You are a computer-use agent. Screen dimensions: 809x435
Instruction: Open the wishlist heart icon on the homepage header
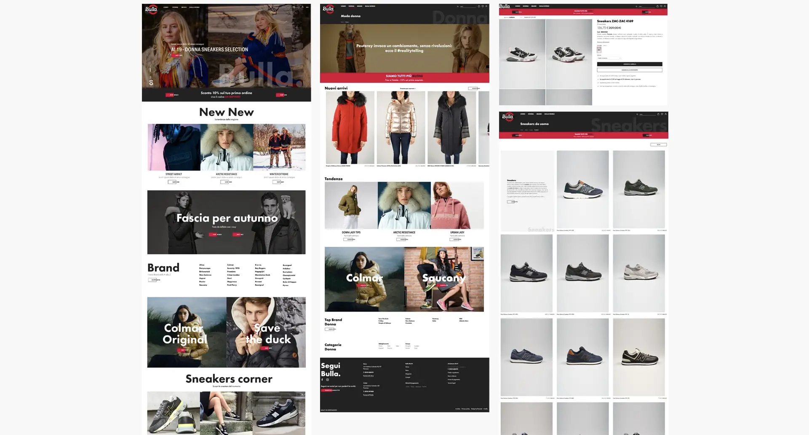[298, 7]
